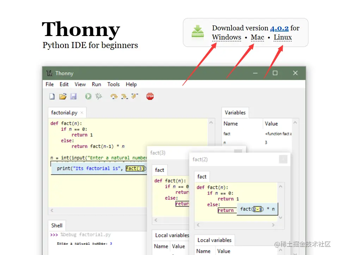338x255 pixels.
Task: Click the save disk toolbar icon
Action: click(73, 96)
